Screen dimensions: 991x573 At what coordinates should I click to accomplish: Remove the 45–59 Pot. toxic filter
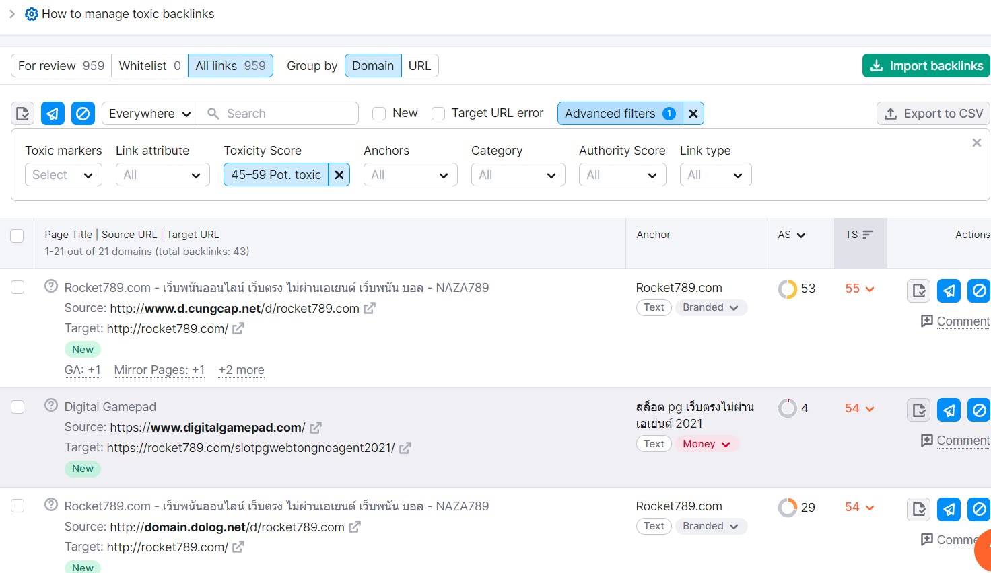pos(339,175)
